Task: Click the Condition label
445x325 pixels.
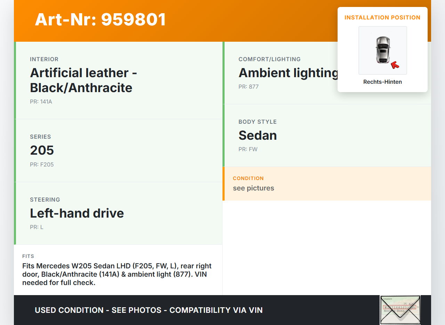Action: coord(248,178)
